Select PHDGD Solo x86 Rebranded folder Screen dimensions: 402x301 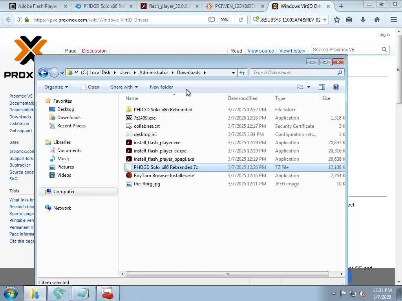[163, 110]
